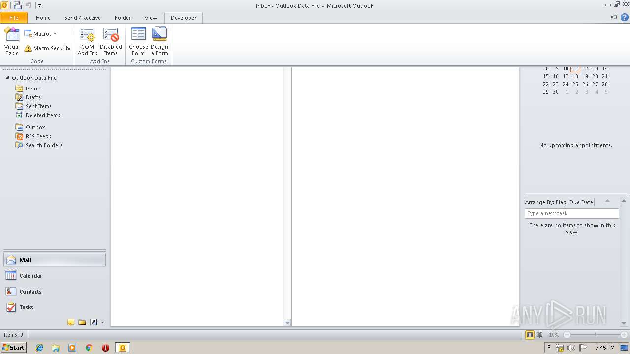Open Notes via yellow note icon

71,322
